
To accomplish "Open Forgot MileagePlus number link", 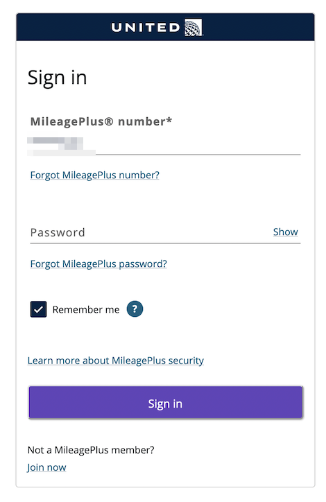I will point(95,175).
